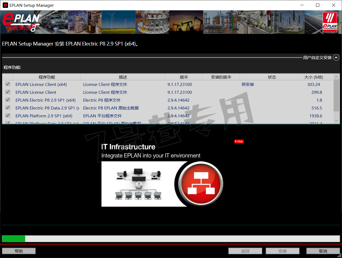
Task: Click the 安装的版本 column header
Action: tap(221, 77)
